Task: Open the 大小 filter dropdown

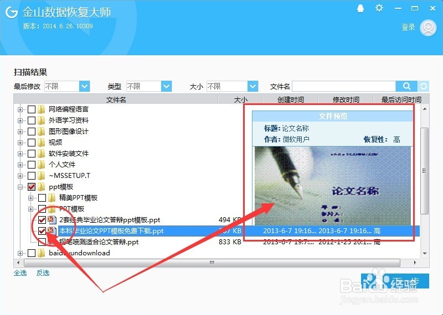Action: click(253, 86)
